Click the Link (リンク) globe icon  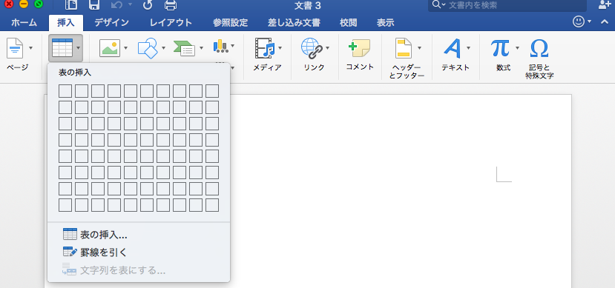click(x=312, y=48)
